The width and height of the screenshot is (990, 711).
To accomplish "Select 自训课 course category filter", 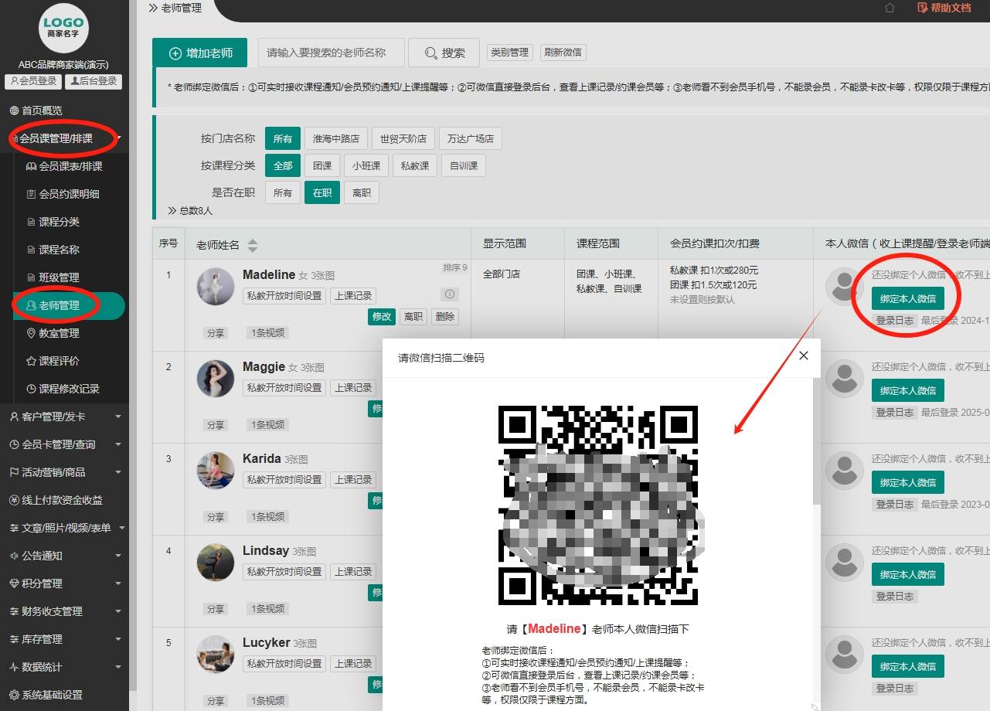I will [464, 165].
